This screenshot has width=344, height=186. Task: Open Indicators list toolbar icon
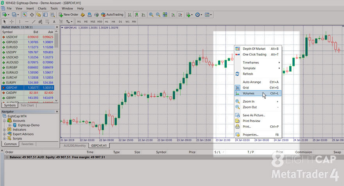(189, 15)
